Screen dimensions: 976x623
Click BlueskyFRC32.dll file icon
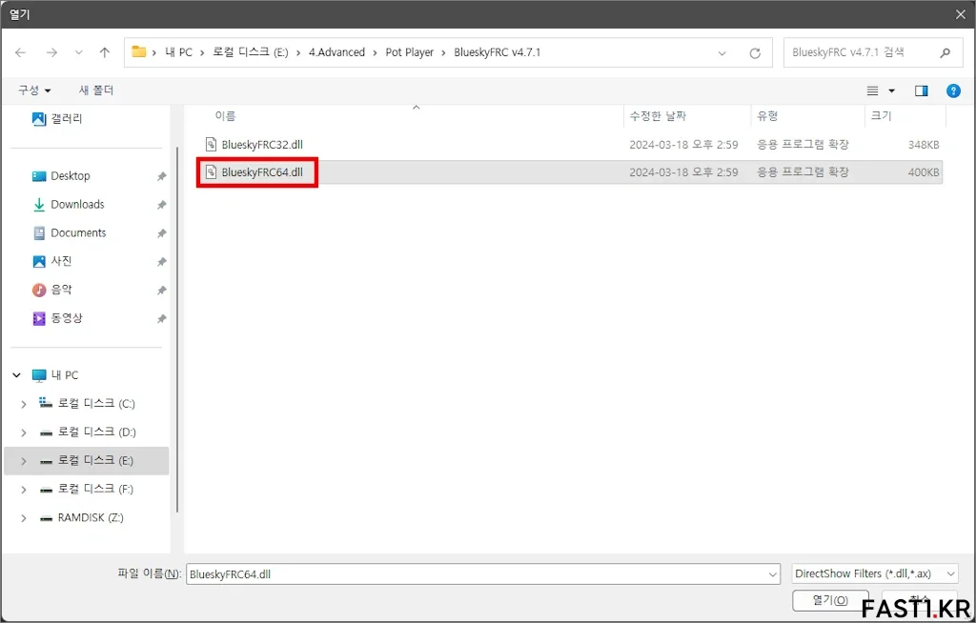click(x=211, y=145)
